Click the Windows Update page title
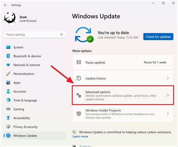Image resolution: width=178 pixels, height=147 pixels. pos(96,16)
